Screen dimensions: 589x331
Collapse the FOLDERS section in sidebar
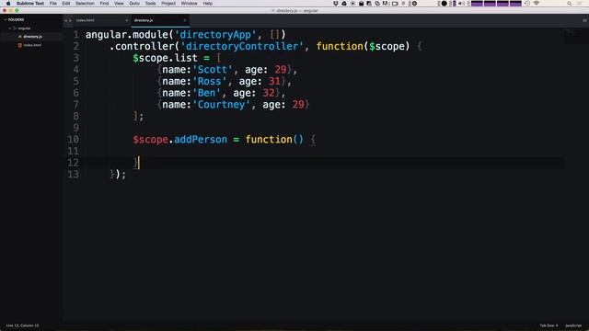pos(6,19)
